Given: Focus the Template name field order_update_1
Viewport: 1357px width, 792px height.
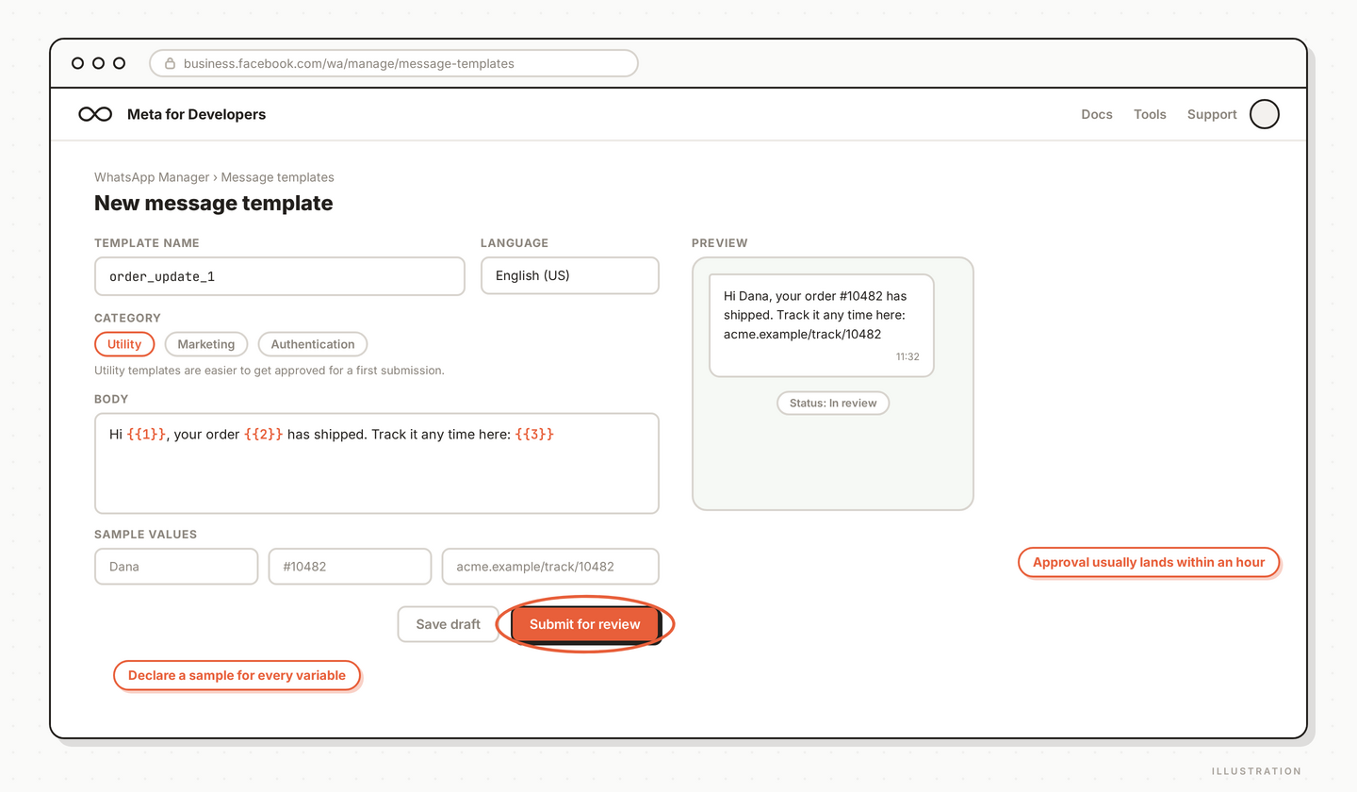Looking at the screenshot, I should click(x=280, y=276).
